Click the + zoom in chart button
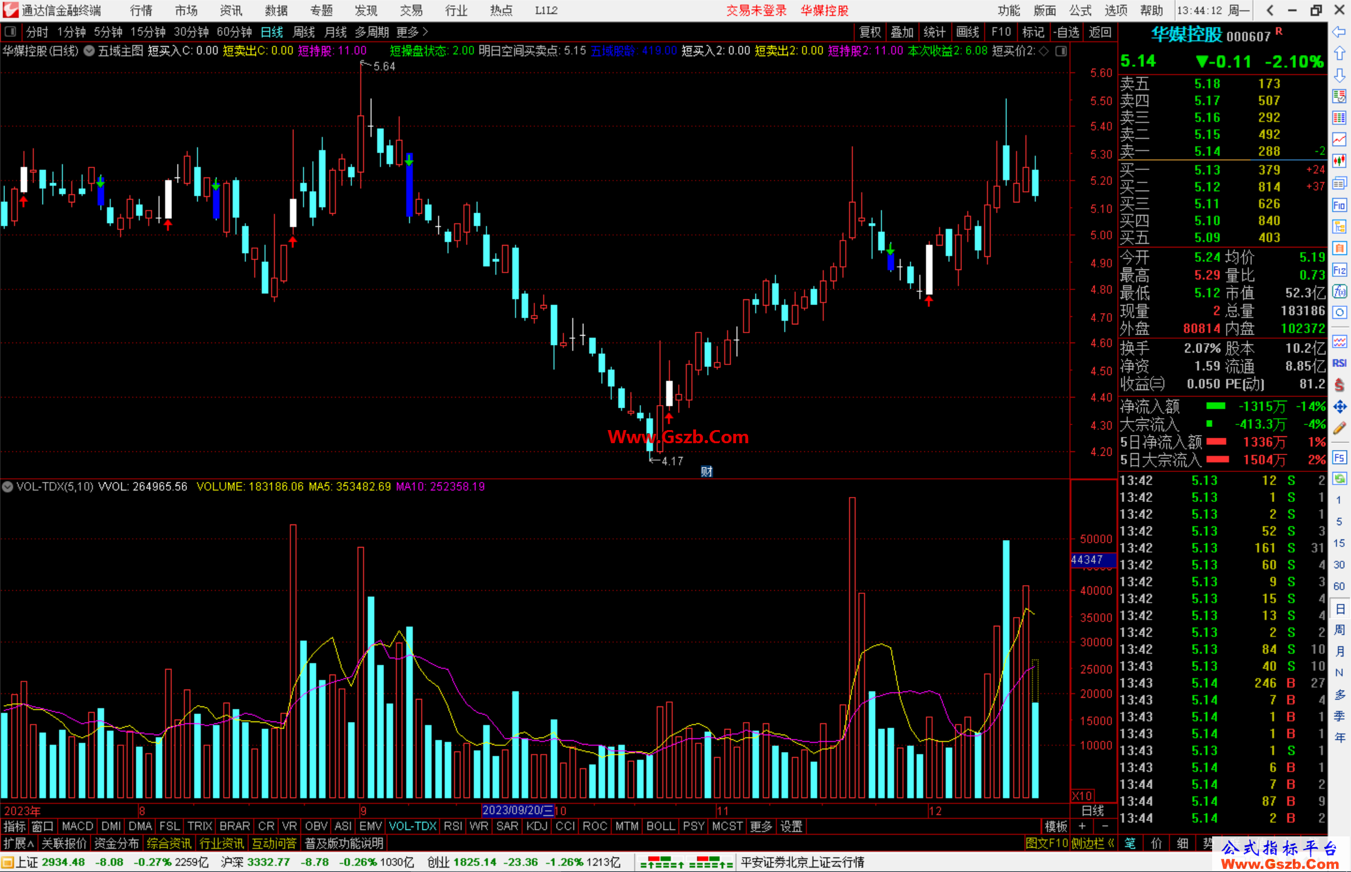Viewport: 1351px width, 872px height. tap(1082, 826)
